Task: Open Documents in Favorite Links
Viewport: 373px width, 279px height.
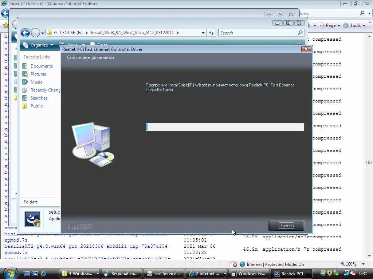Action: click(x=42, y=66)
